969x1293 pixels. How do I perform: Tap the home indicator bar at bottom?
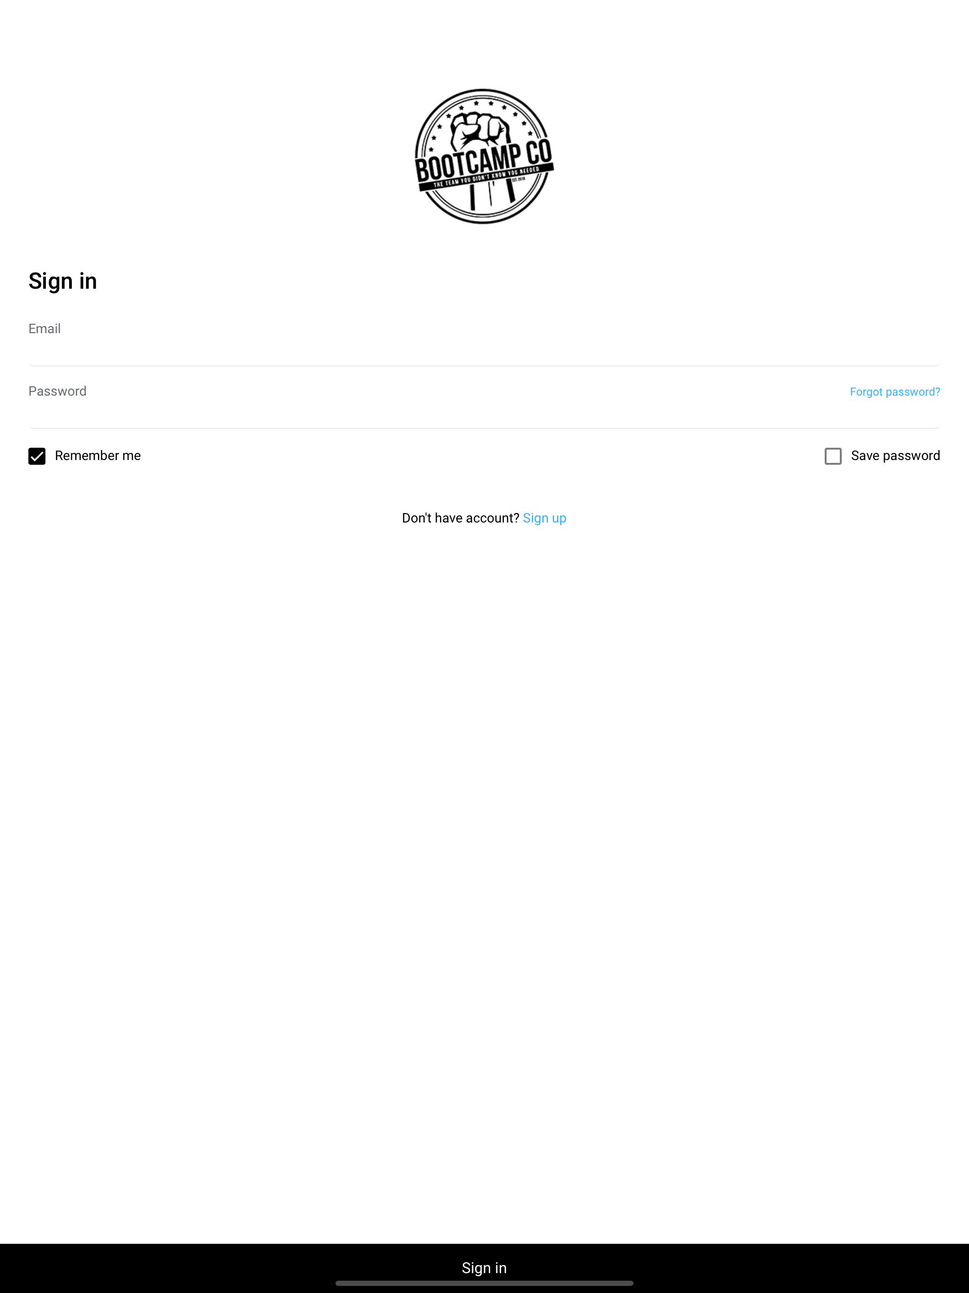pyautogui.click(x=484, y=1283)
